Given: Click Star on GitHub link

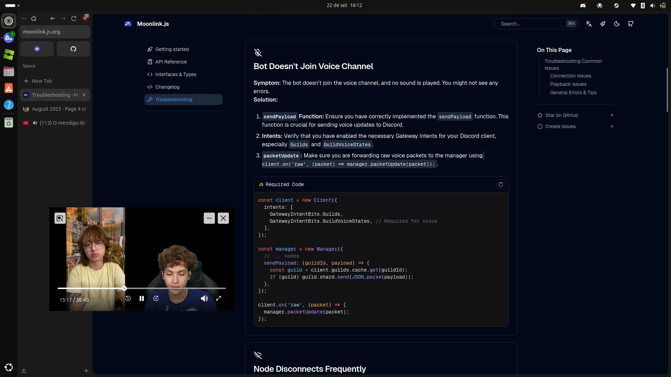Looking at the screenshot, I should tap(561, 115).
